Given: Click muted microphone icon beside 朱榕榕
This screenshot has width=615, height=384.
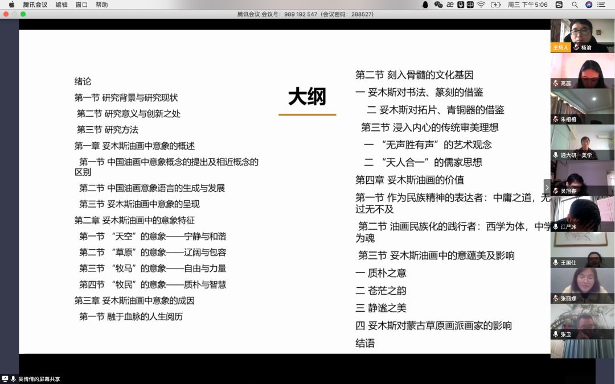Looking at the screenshot, I should pyautogui.click(x=555, y=119).
